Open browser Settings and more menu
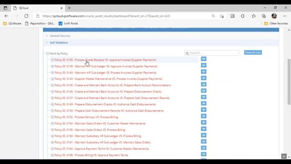Screen dimensions: 291x164 click(285, 16)
